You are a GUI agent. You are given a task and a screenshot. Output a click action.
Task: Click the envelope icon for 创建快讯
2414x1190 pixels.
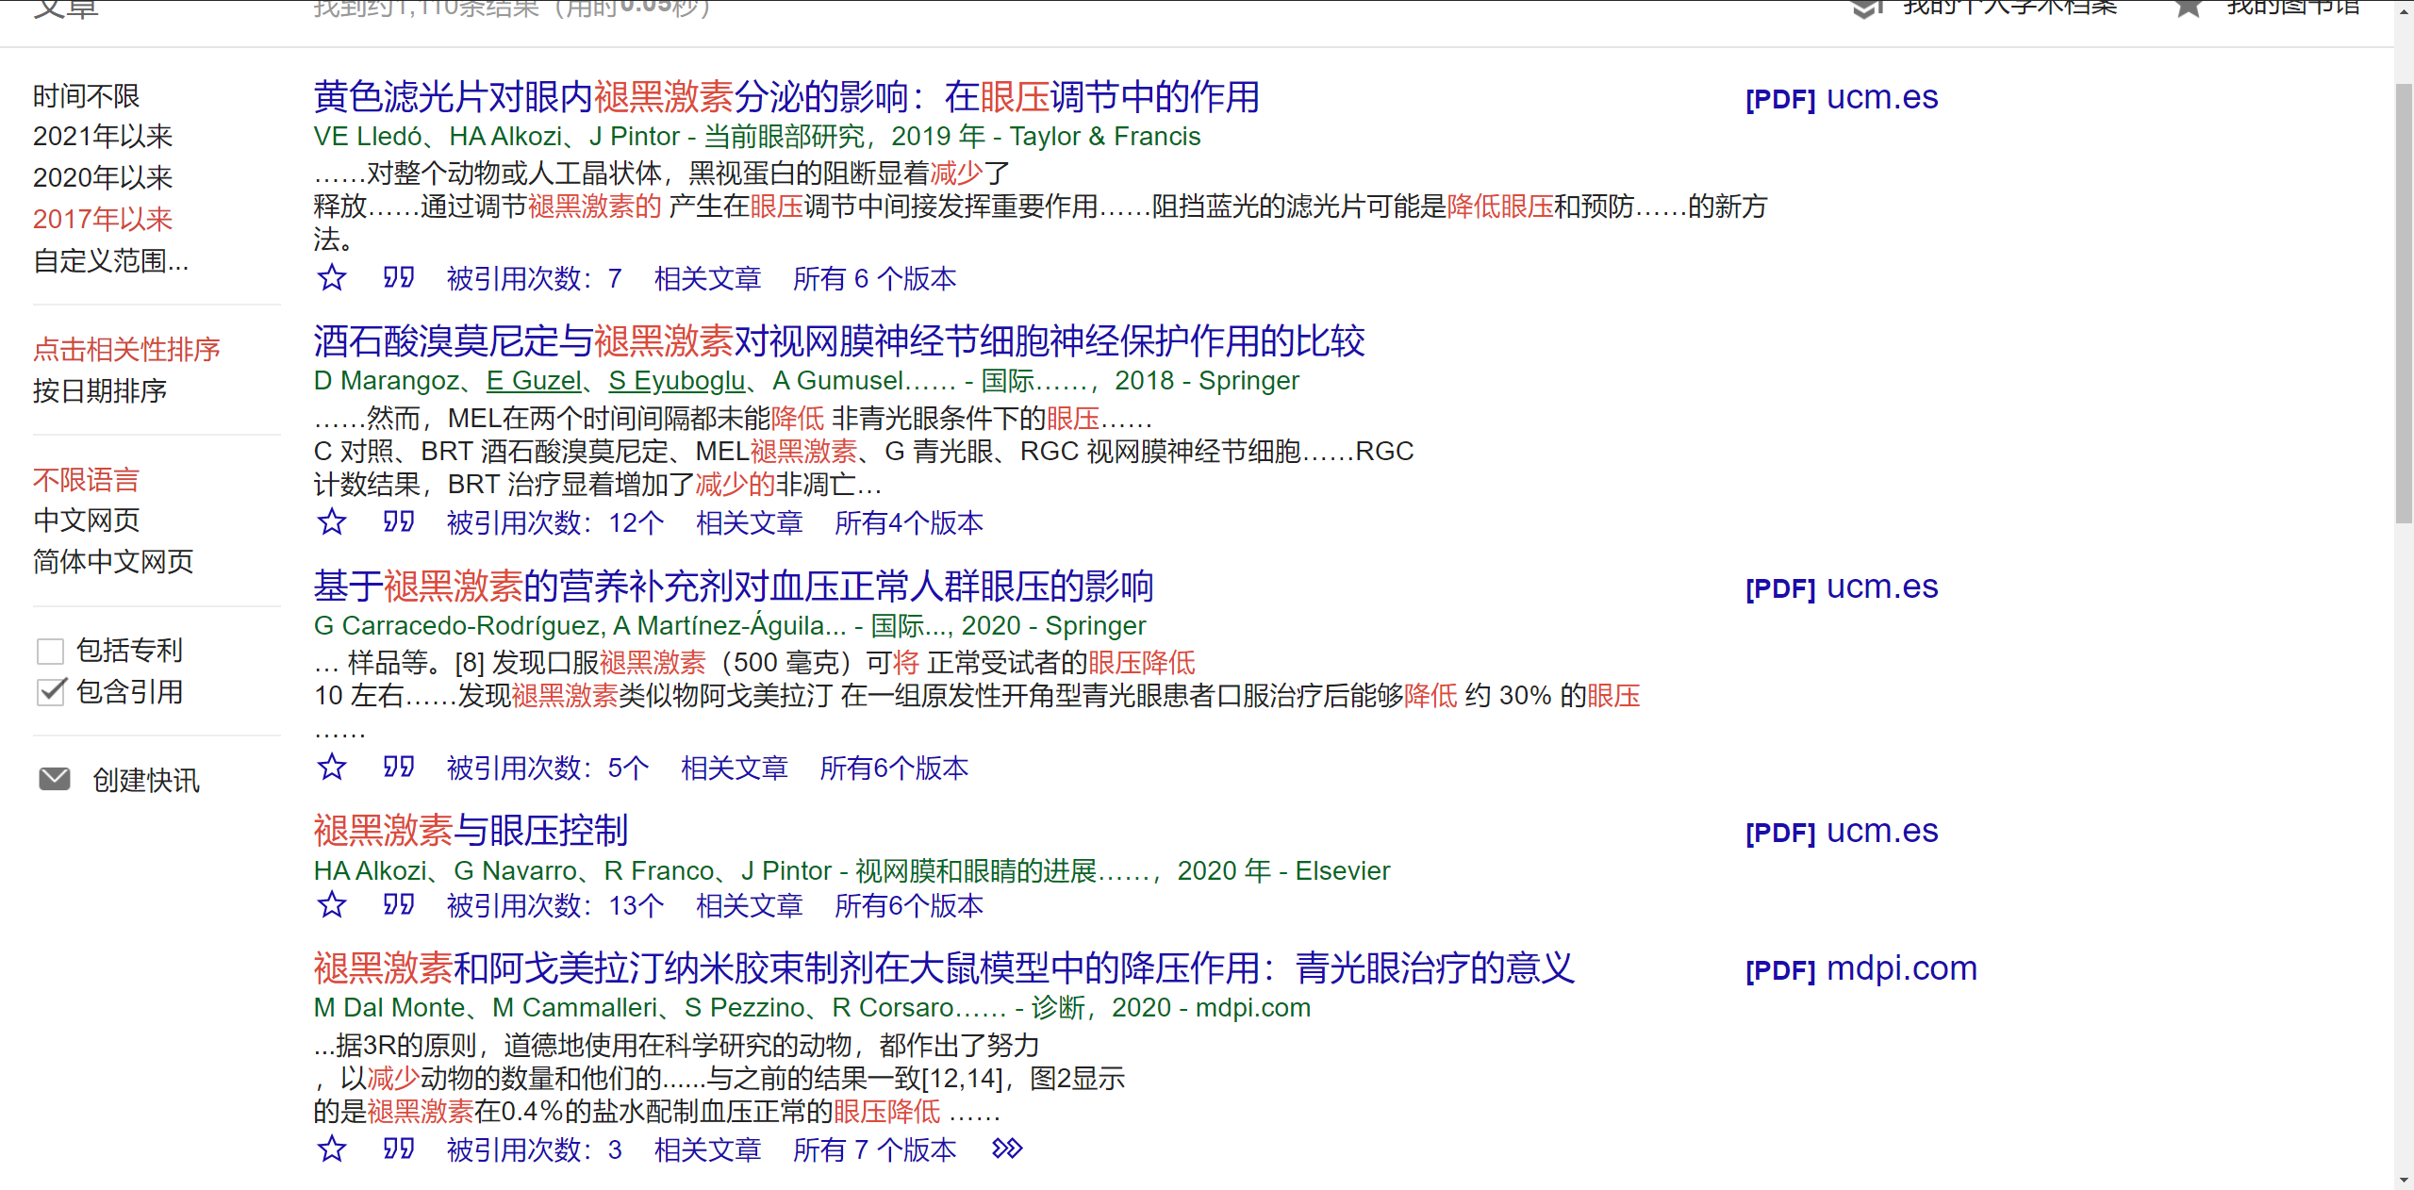click(x=55, y=779)
